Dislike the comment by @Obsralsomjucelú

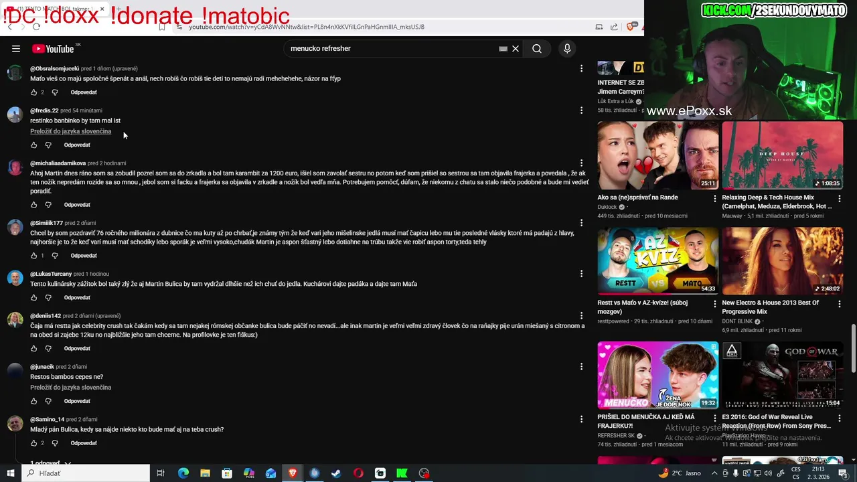pyautogui.click(x=55, y=92)
